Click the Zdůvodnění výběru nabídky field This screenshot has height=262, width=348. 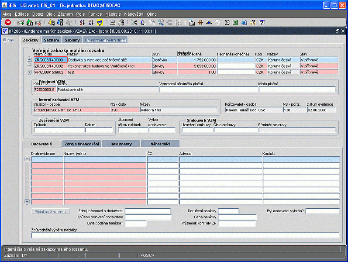pyautogui.click(x=185, y=235)
